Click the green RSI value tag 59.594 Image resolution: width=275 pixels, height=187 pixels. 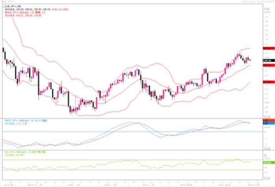pos(266,162)
